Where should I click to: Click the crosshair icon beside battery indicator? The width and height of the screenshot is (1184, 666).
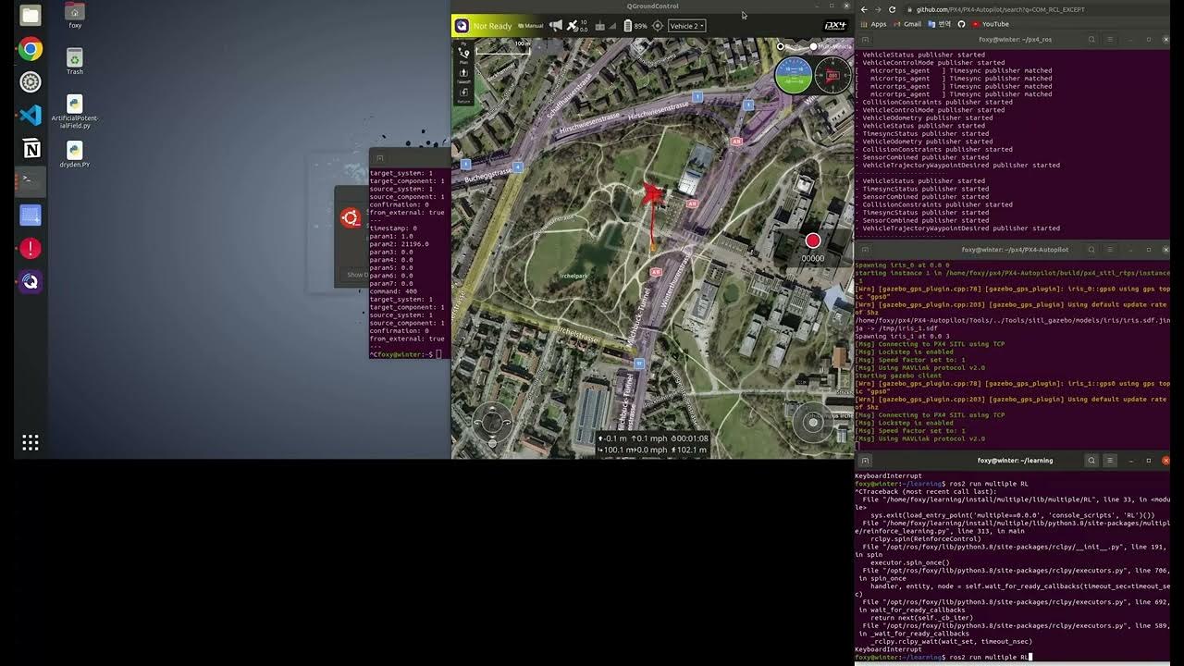point(658,26)
